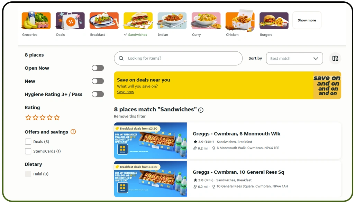
Task: Choose the Deals category icon
Action: pos(70,21)
